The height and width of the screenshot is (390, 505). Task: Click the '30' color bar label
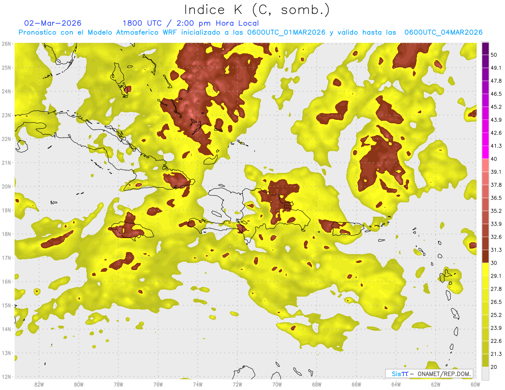click(x=494, y=263)
